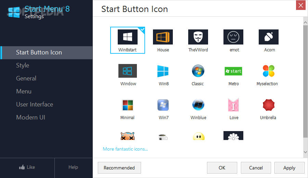This screenshot has width=308, height=178.
Task: Click the Cancel button
Action: [x=256, y=168]
